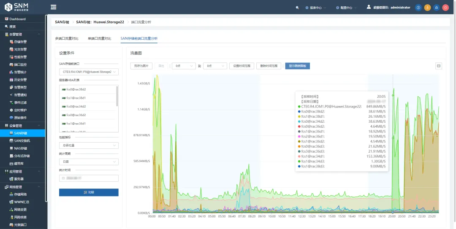Click the panel layout icon right of chart toolbar
This screenshot has height=229, width=456.
tap(439, 66)
